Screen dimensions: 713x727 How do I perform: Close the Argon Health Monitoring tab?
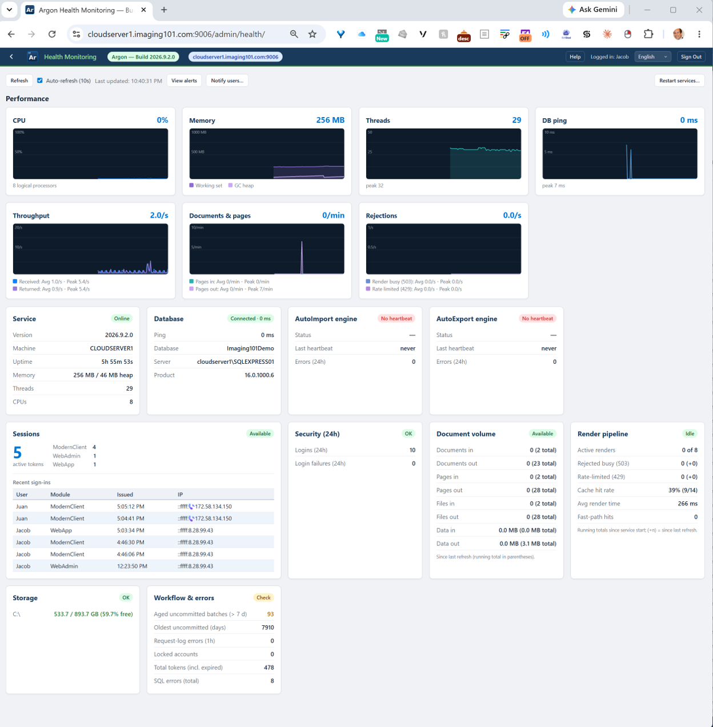[143, 10]
